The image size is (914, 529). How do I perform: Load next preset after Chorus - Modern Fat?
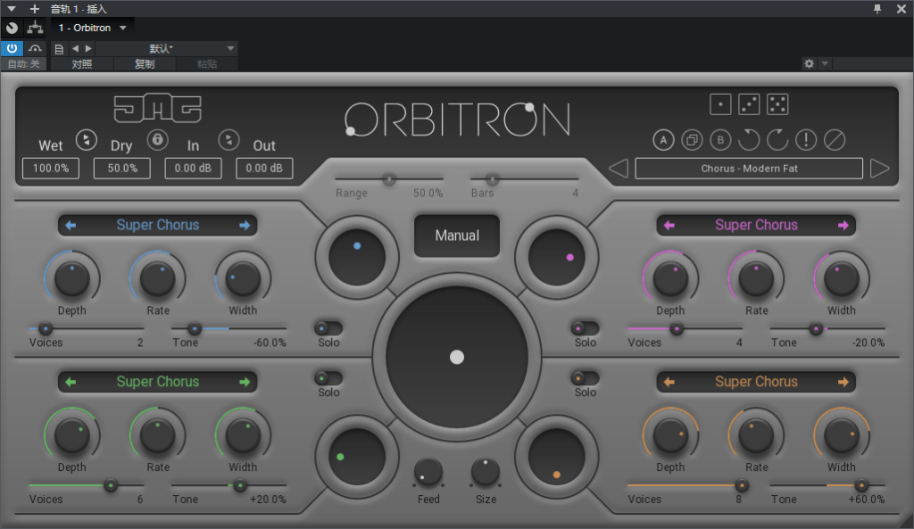tap(879, 169)
